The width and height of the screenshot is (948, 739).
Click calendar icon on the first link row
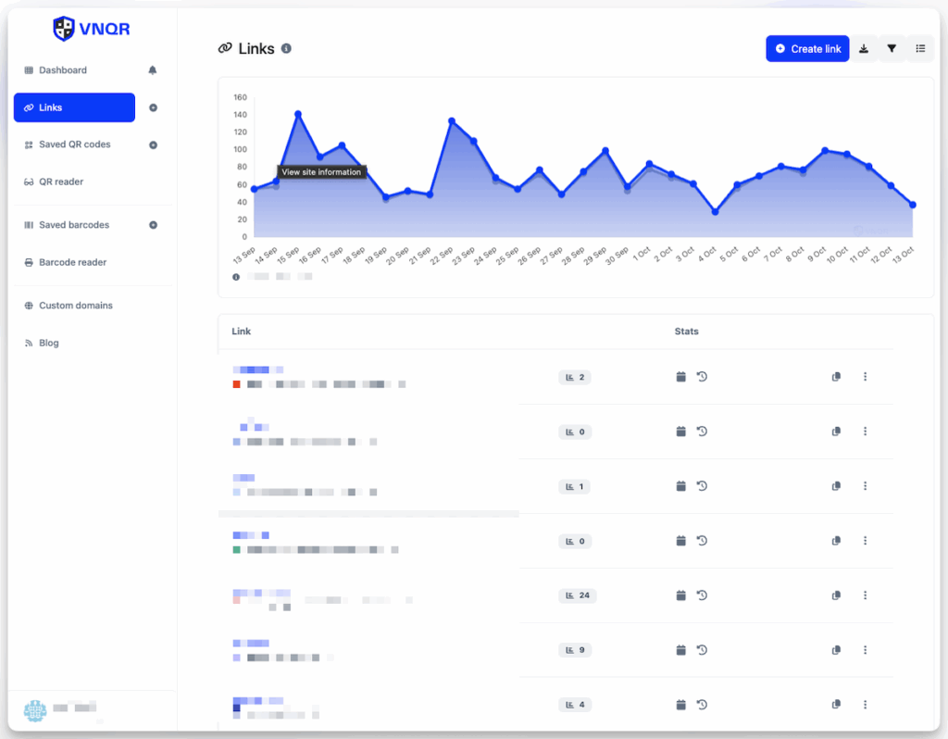[680, 377]
